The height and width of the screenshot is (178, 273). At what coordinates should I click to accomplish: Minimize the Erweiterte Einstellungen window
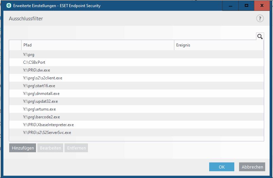[231, 5]
